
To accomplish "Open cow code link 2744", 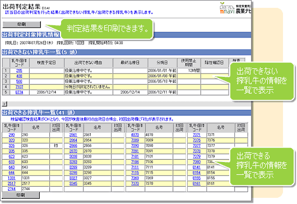I will click(12, 189).
